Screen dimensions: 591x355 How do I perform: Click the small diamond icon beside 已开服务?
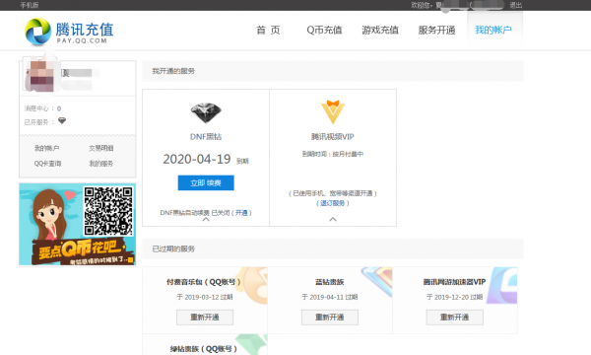[62, 120]
